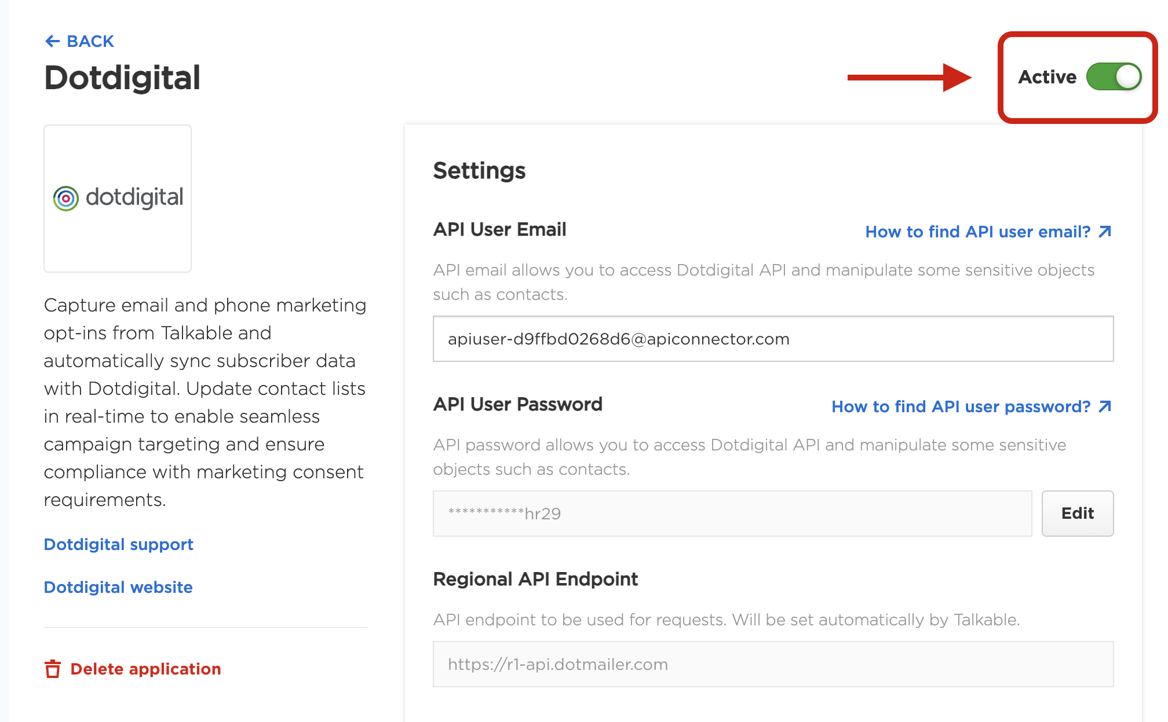Click the Active label text
Image resolution: width=1168 pixels, height=722 pixels.
coord(1047,77)
